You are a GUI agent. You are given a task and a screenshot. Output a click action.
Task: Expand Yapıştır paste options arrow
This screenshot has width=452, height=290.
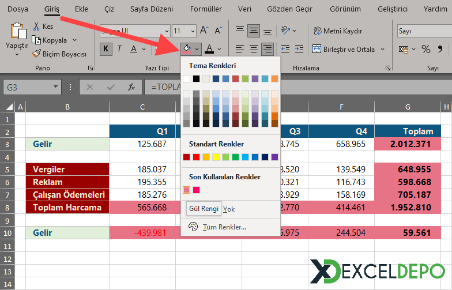17,54
